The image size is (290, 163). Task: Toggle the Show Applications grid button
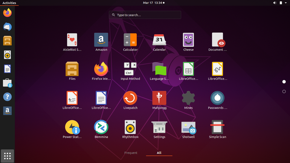(8, 156)
